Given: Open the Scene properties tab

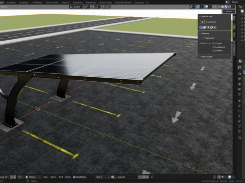Looking at the screenshot, I should tap(239, 89).
